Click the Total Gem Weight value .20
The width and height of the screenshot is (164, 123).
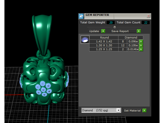[x=111, y=23]
